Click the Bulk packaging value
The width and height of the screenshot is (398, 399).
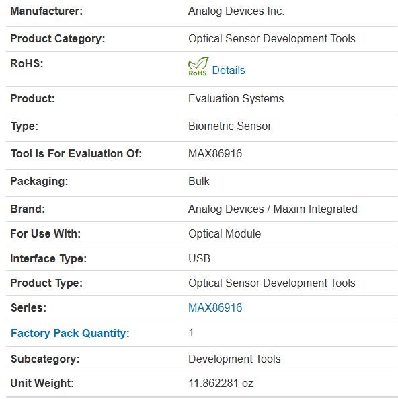[x=199, y=181]
